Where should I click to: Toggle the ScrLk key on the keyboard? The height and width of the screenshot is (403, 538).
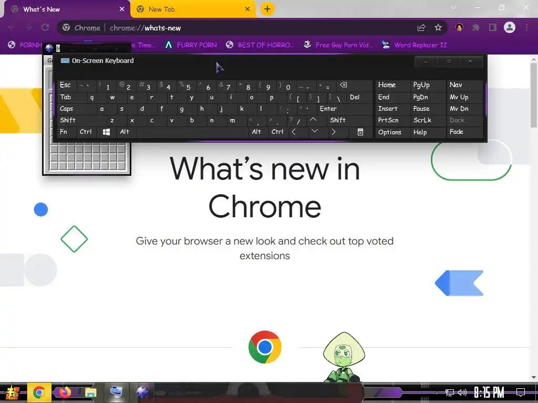(428, 120)
